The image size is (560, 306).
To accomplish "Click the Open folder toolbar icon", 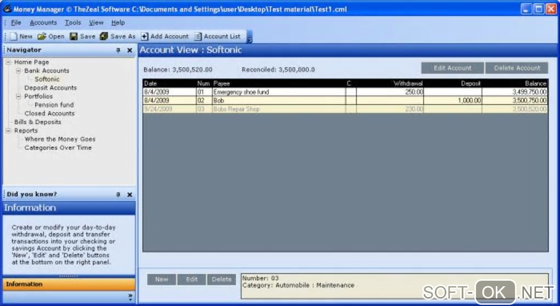I will tap(42, 36).
